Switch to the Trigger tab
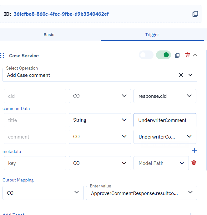The height and width of the screenshot is (215, 207). [x=152, y=34]
